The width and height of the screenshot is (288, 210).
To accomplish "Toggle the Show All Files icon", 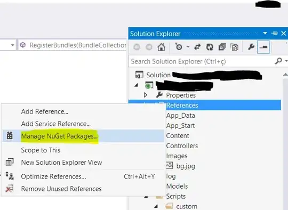I will point(234,47).
